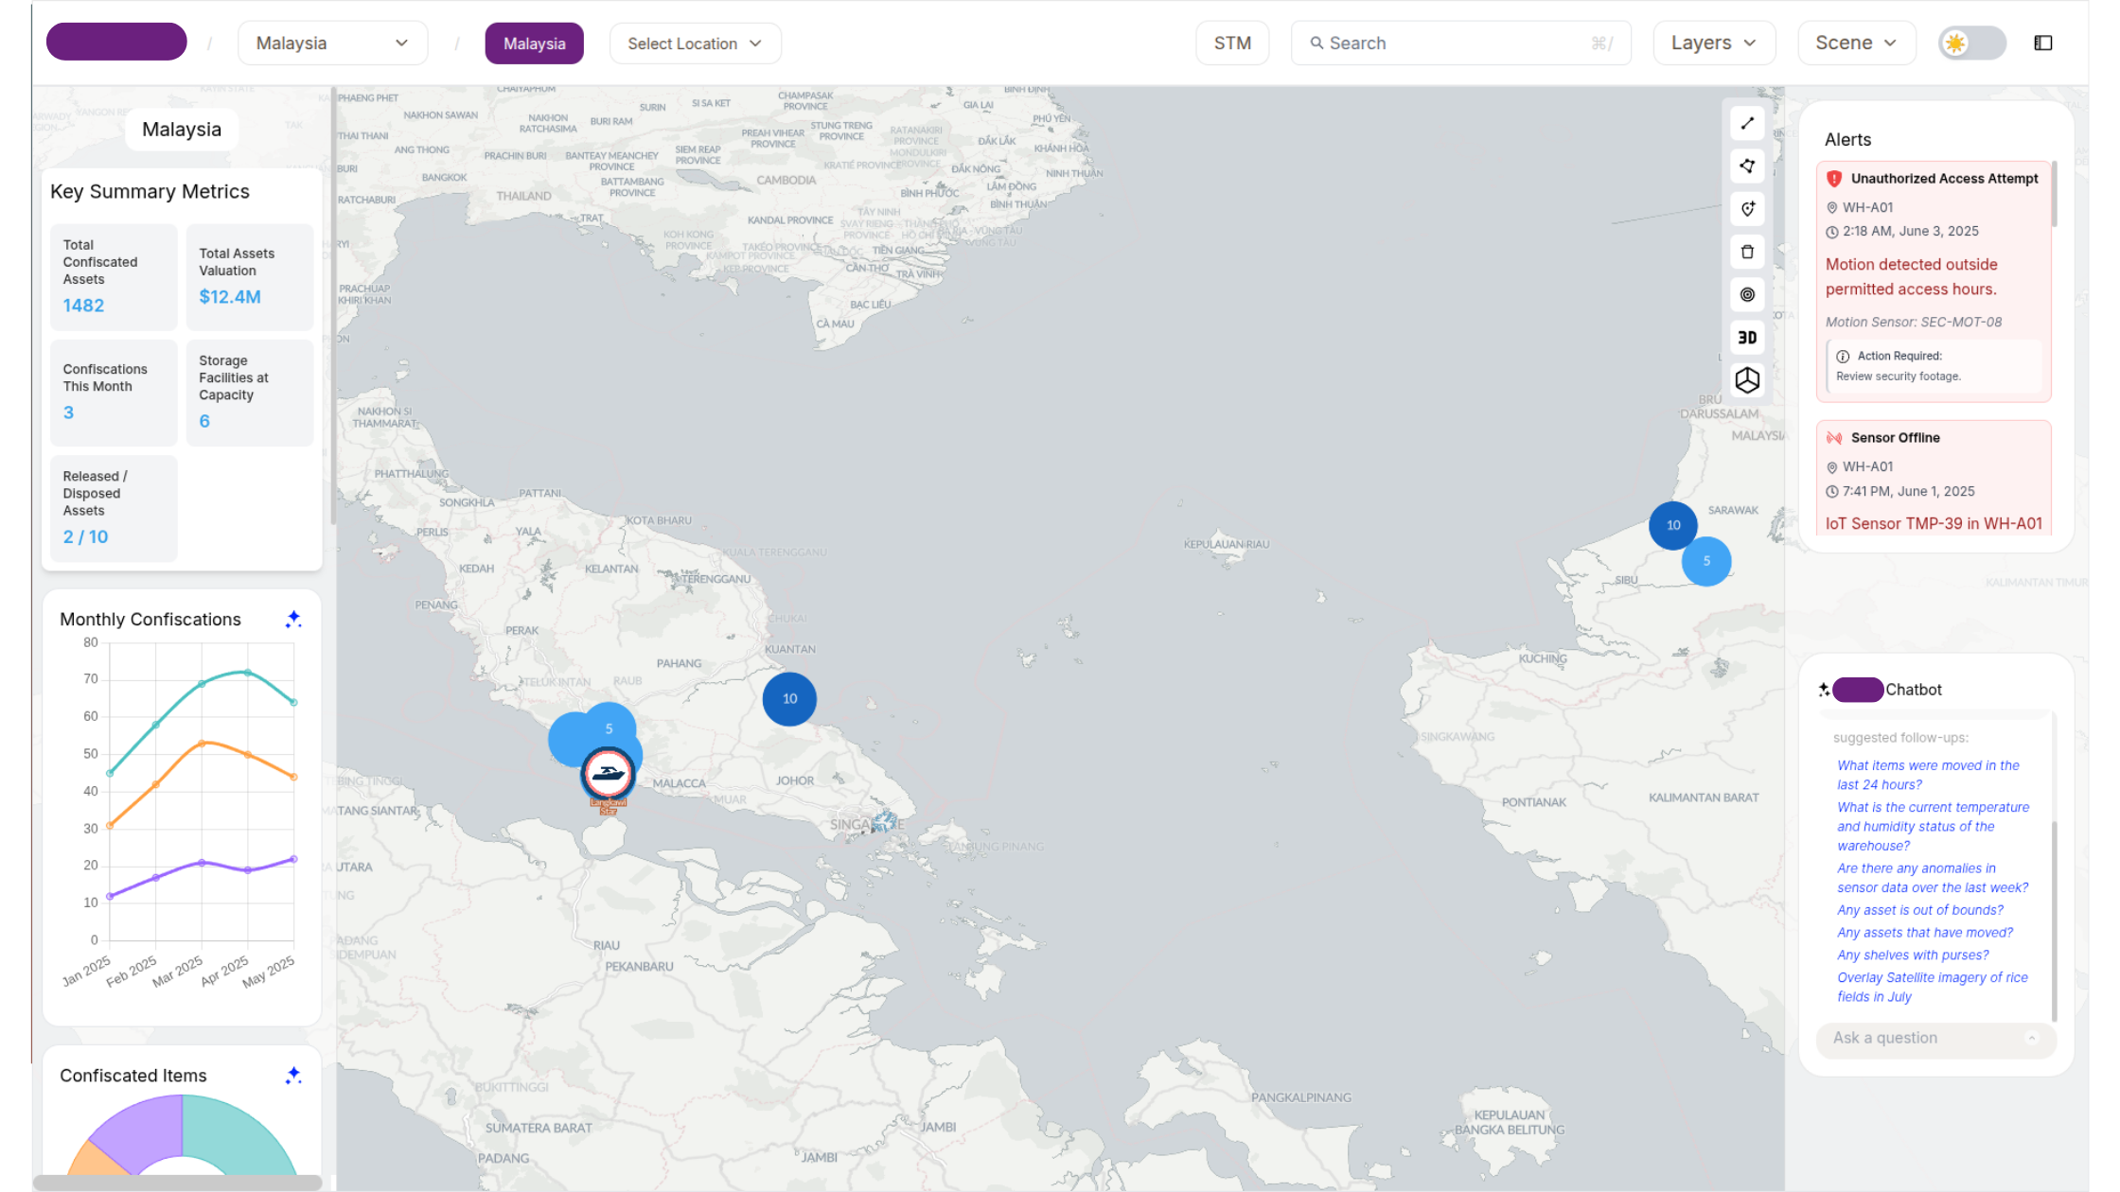Click sparkle icon beside Confiscated Items

293,1075
